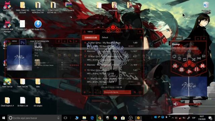
Task: Stop playback in the AIMP player
Action: click(x=182, y=70)
